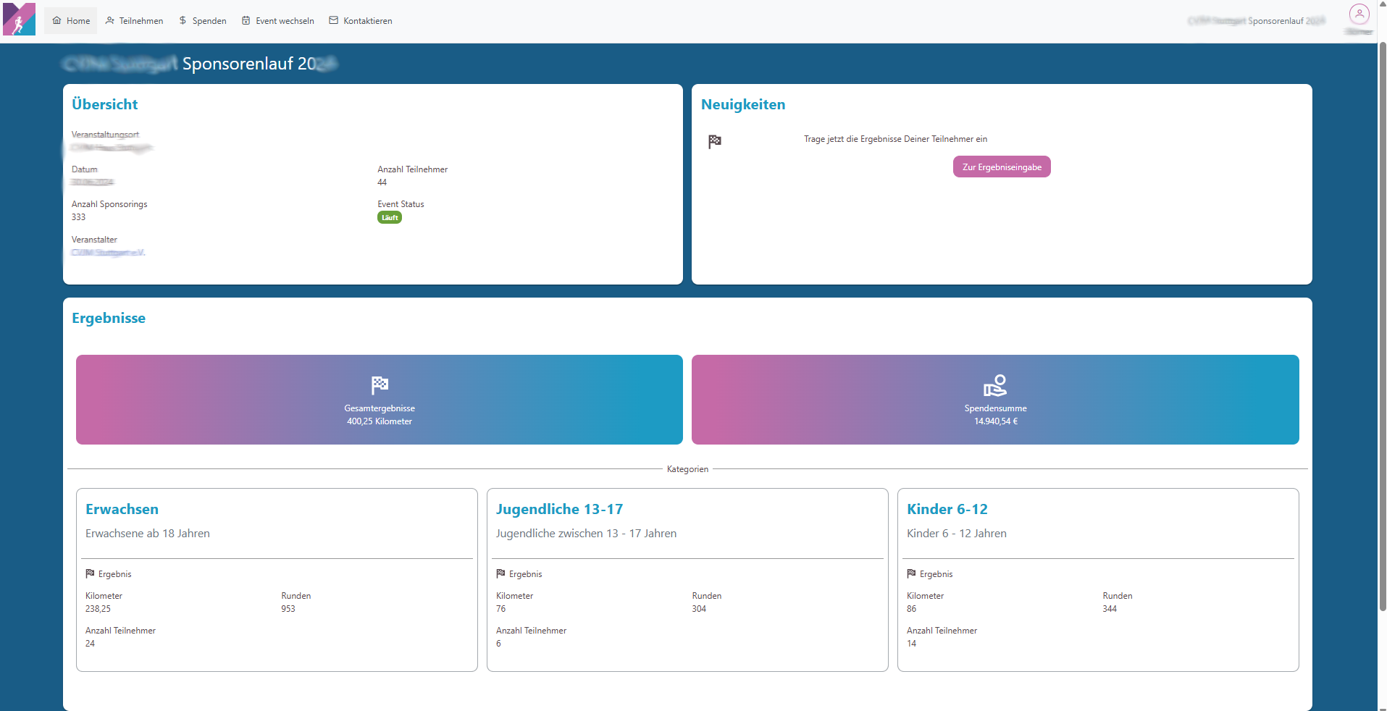Screen dimensions: 1387x711
Task: Click the Ergebnis flag icon in Erwachsen card
Action: [90, 573]
